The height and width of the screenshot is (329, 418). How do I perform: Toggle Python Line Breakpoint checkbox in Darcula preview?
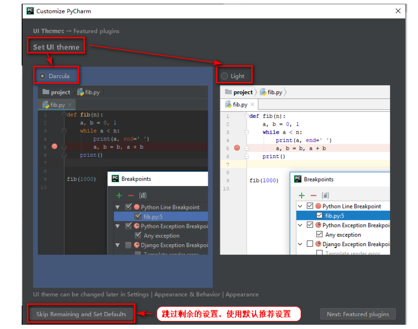(129, 207)
